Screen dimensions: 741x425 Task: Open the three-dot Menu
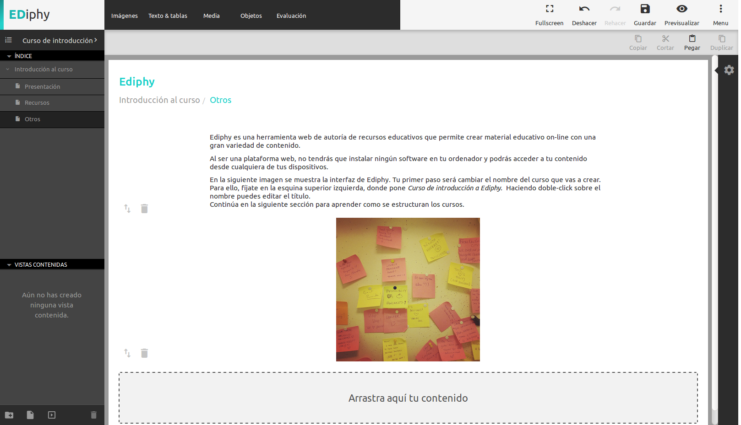(720, 15)
